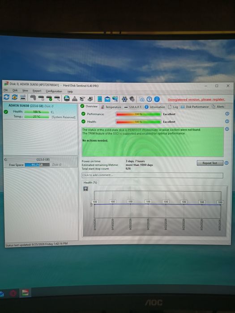Image resolution: width=235 pixels, height=313 pixels.
Task: Click the 'Click to add comment' field
Action: click(153, 175)
